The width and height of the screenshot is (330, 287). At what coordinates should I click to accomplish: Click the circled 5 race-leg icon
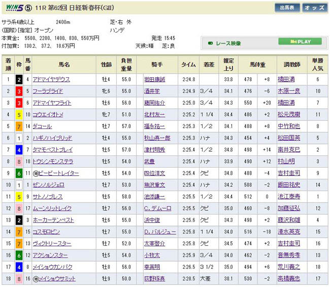pyautogui.click(x=29, y=8)
